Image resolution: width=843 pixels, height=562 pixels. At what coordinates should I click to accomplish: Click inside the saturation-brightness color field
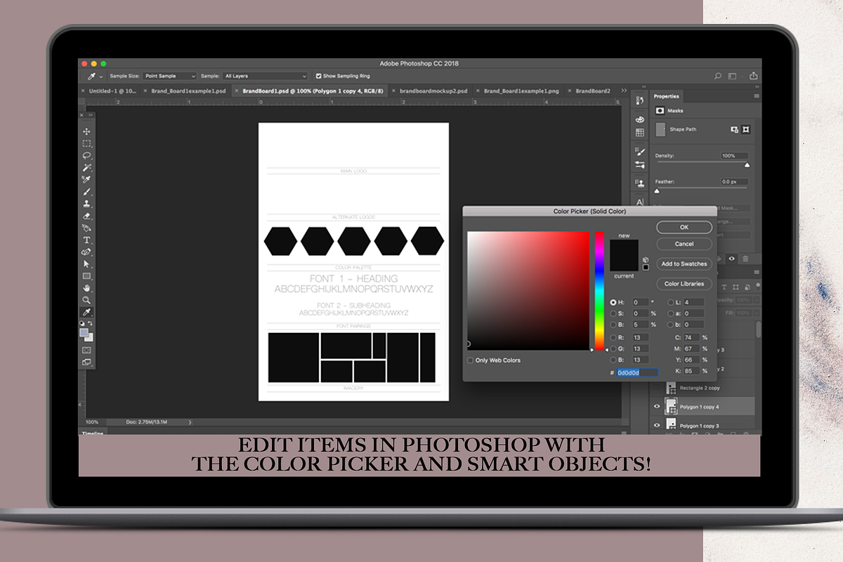pos(528,290)
